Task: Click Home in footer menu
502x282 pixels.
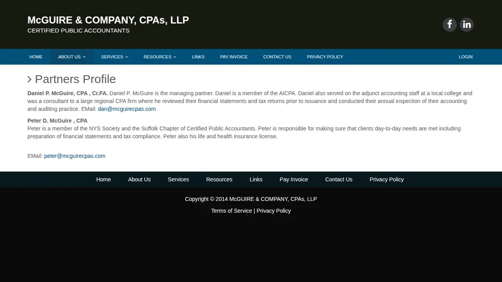Action: 104,179
